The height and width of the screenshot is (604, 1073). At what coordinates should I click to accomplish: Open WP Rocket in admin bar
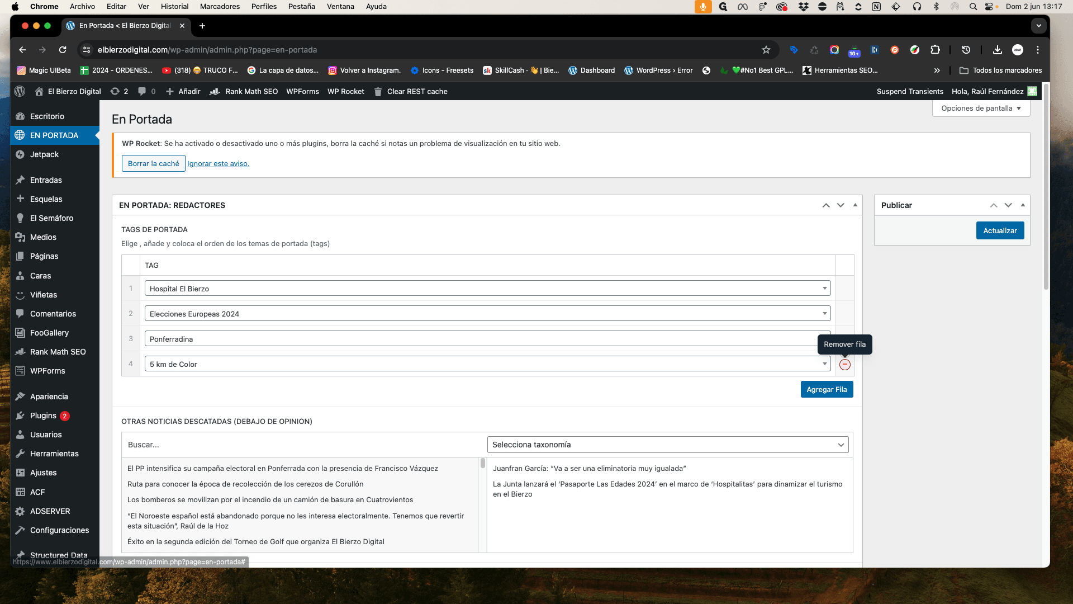[345, 91]
